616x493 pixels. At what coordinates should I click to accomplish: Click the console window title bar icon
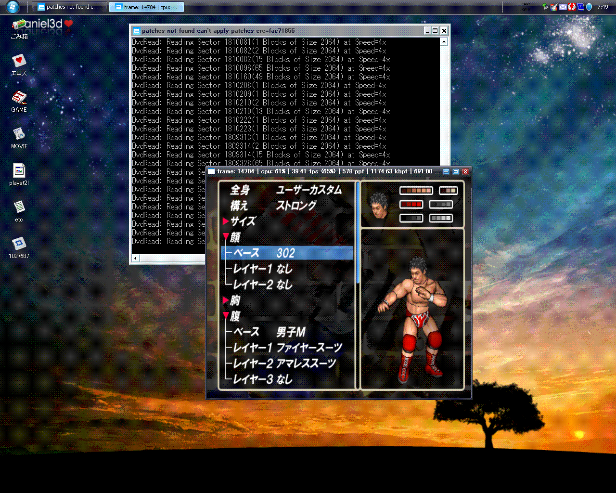[137, 31]
